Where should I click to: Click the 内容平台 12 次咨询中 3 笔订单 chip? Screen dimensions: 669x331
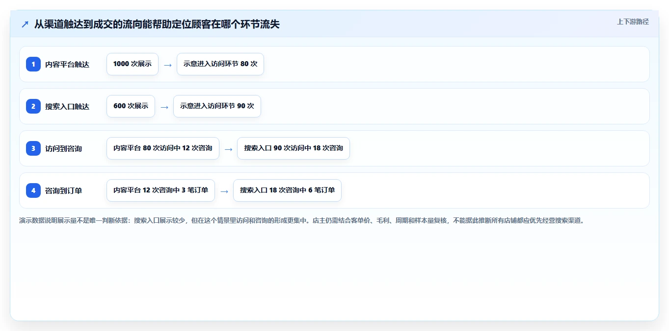(161, 190)
